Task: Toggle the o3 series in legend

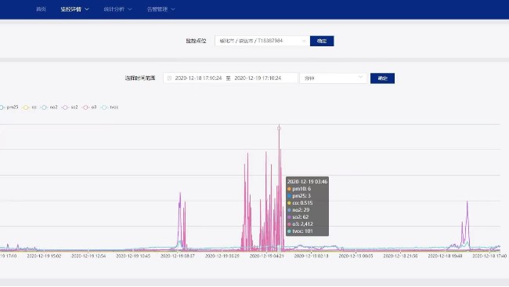Action: click(x=89, y=107)
